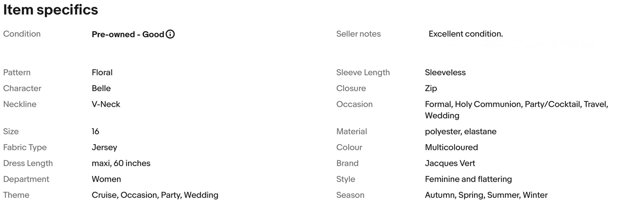
Task: Click the Cruise, Occasion, Party, Wedding theme
Action: point(155,195)
